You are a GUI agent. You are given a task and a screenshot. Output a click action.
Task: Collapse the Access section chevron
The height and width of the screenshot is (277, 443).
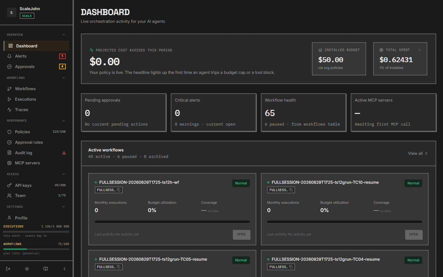(64, 174)
